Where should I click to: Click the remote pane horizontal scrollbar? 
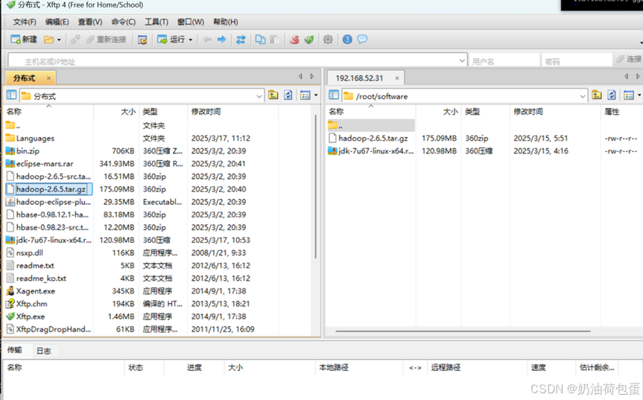point(463,331)
